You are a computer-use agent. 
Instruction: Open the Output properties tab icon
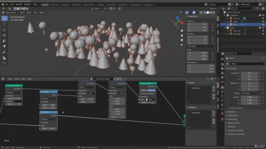pyautogui.click(x=222, y=69)
